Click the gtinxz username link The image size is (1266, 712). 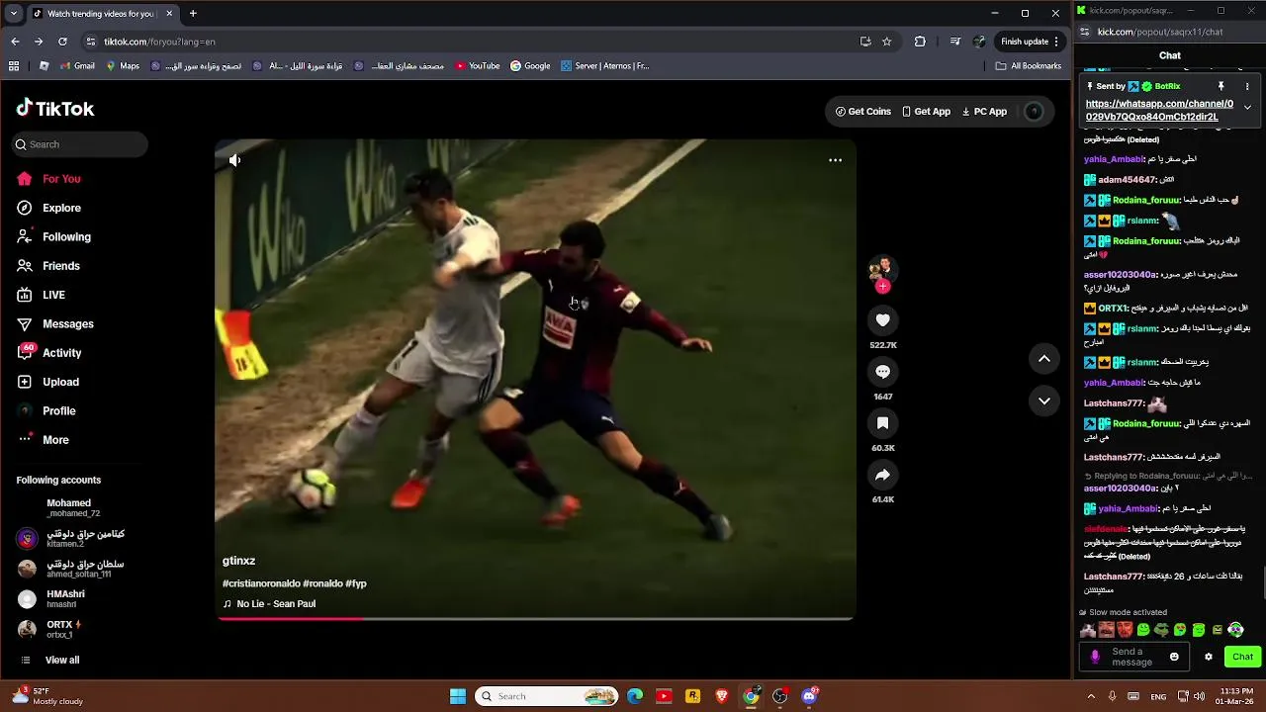pyautogui.click(x=238, y=561)
